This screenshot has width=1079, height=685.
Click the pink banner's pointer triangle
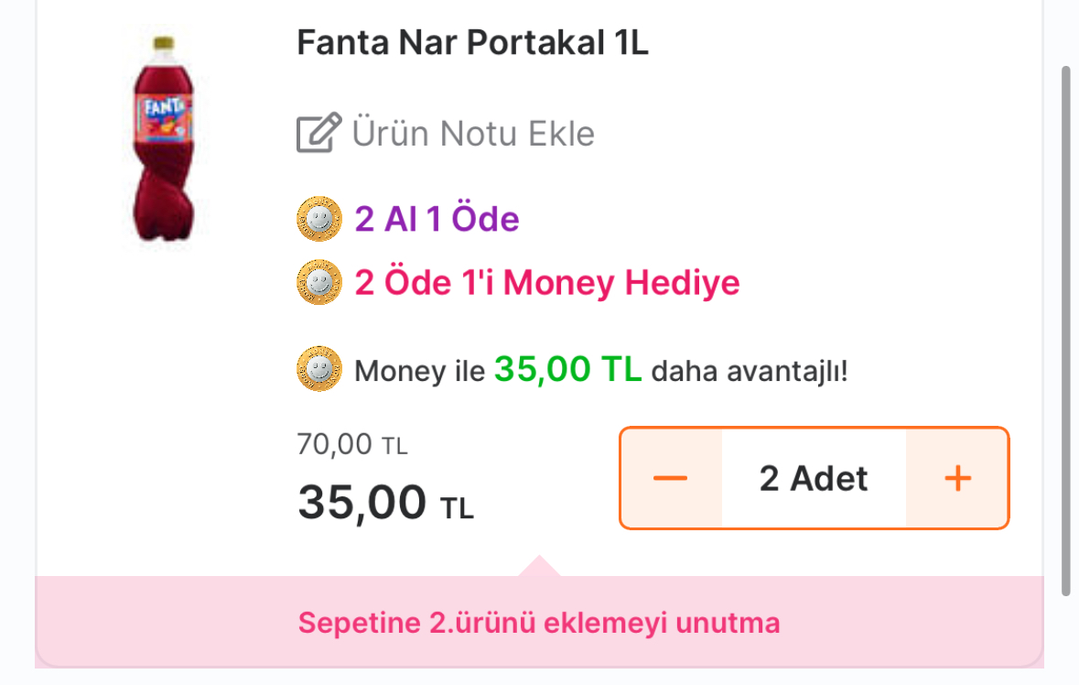(539, 567)
